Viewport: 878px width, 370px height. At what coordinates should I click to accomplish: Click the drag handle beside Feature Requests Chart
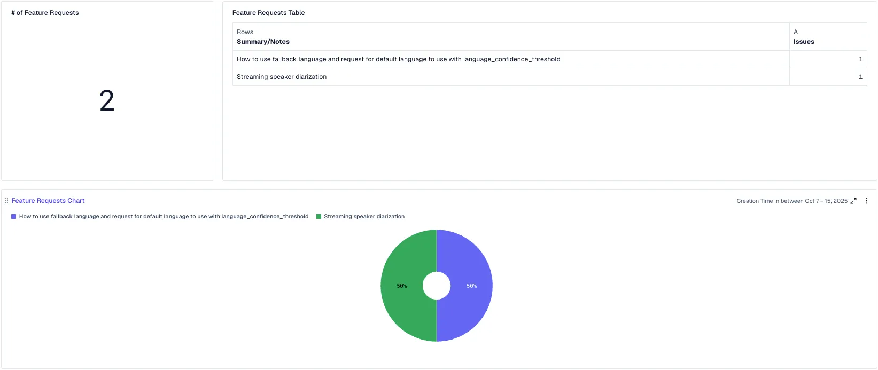6,201
